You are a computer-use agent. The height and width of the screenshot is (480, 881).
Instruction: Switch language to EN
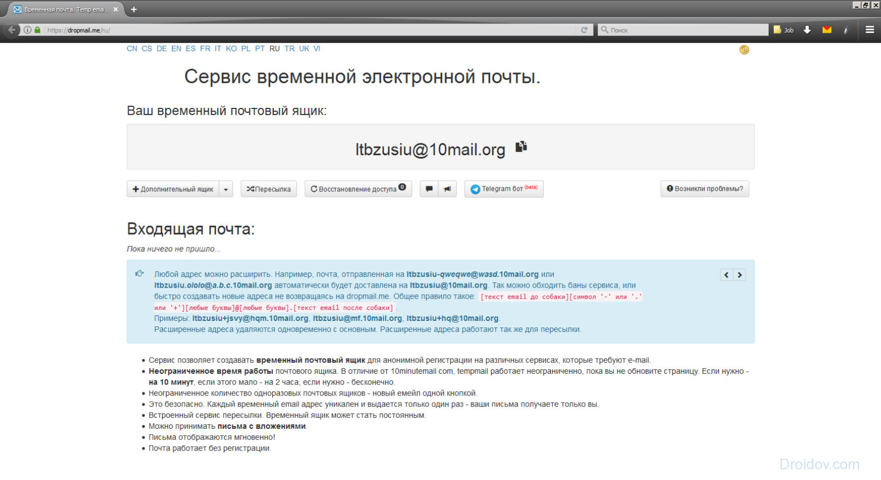pyautogui.click(x=176, y=48)
